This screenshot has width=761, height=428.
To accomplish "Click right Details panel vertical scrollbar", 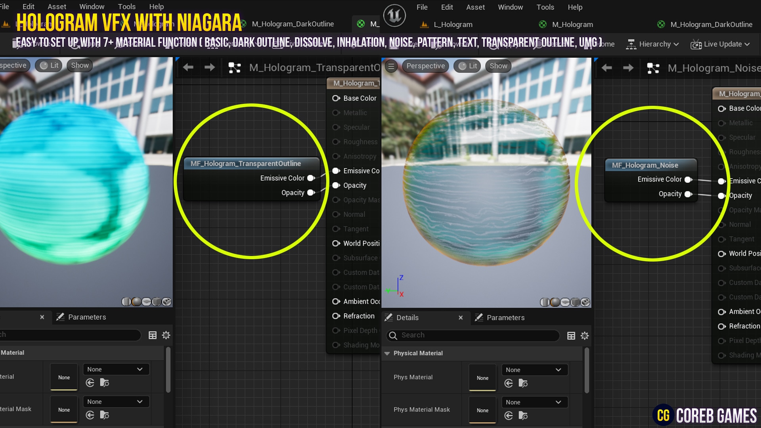I will click(586, 371).
